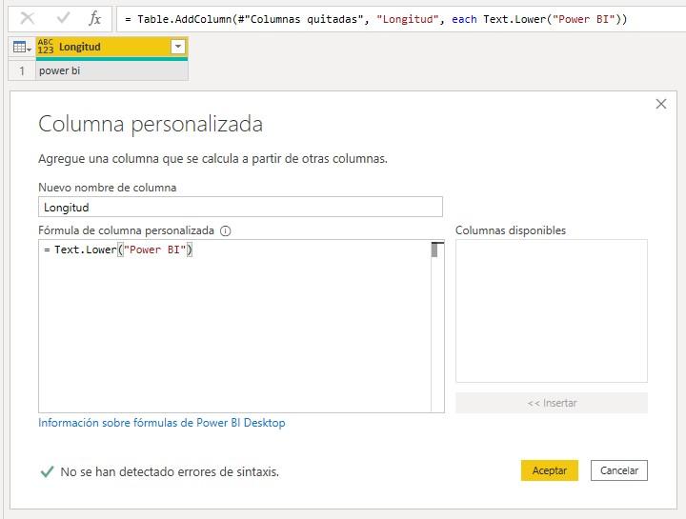Open the table menu icon at grid corner
Screen dimensions: 686x519
click(21, 47)
